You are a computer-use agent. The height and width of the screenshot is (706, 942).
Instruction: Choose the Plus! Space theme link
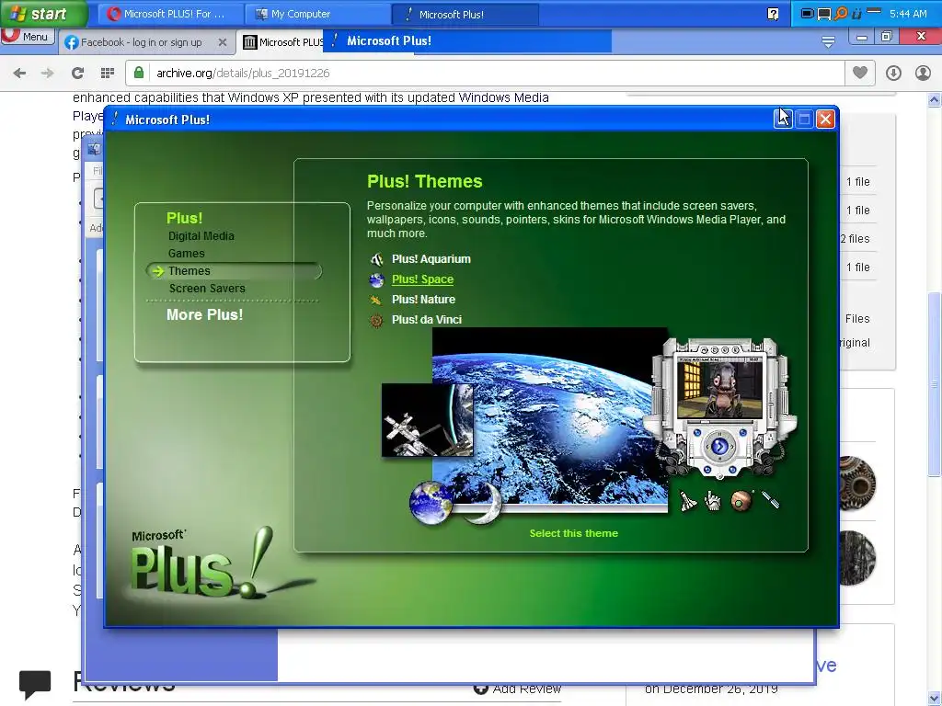coord(422,279)
